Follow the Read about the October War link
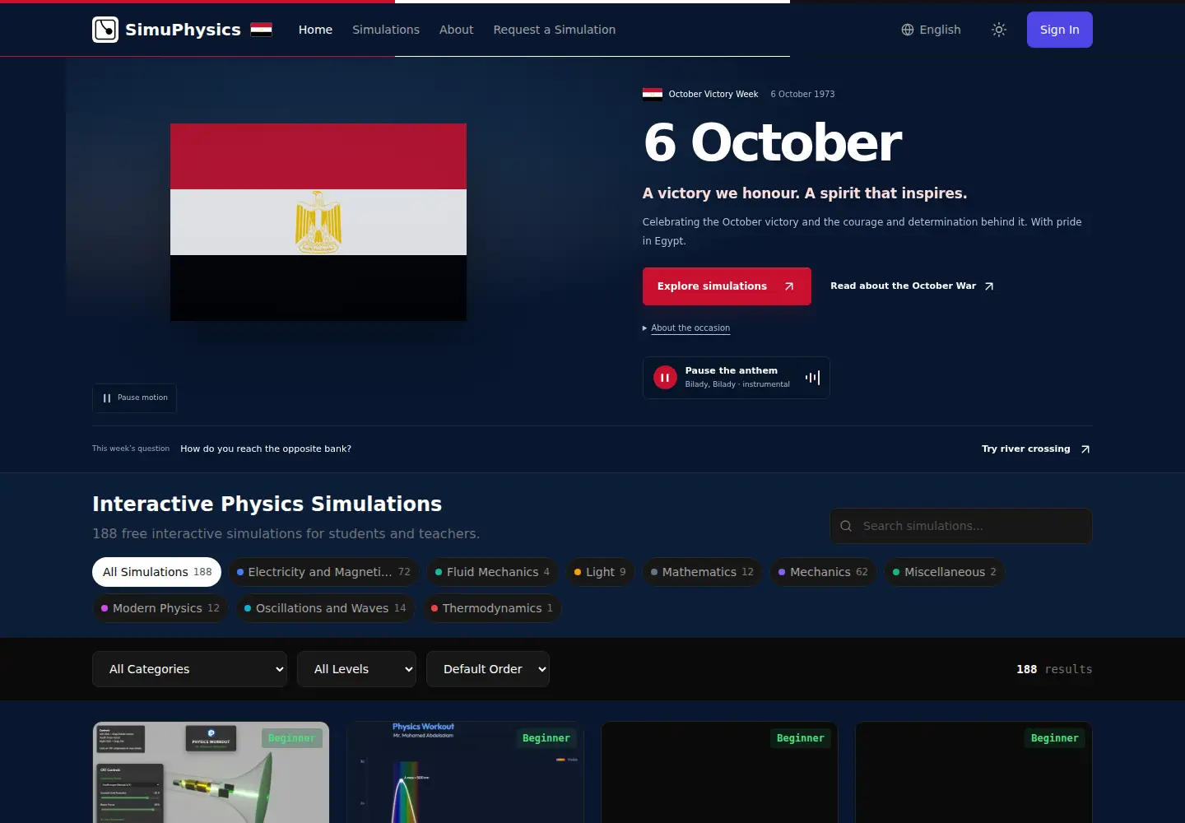 pos(912,286)
